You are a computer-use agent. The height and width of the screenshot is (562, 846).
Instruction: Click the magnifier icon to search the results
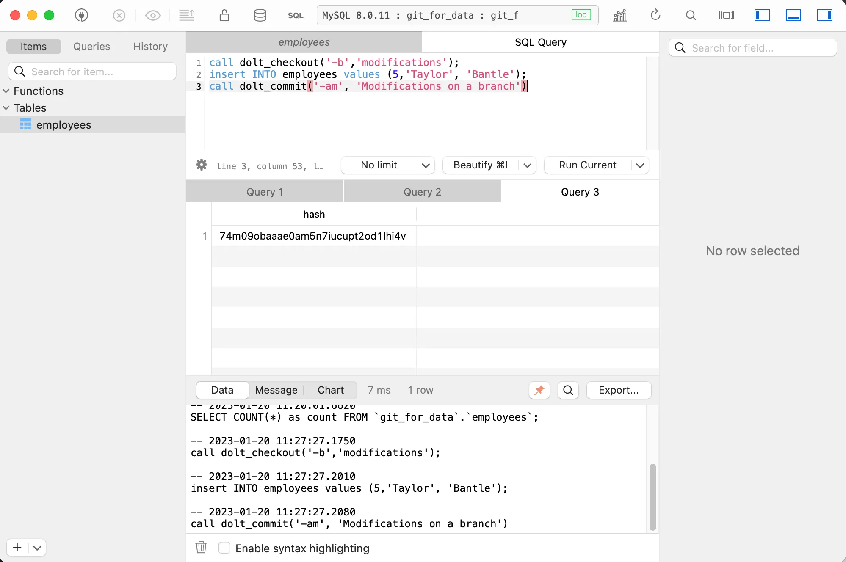pyautogui.click(x=568, y=390)
